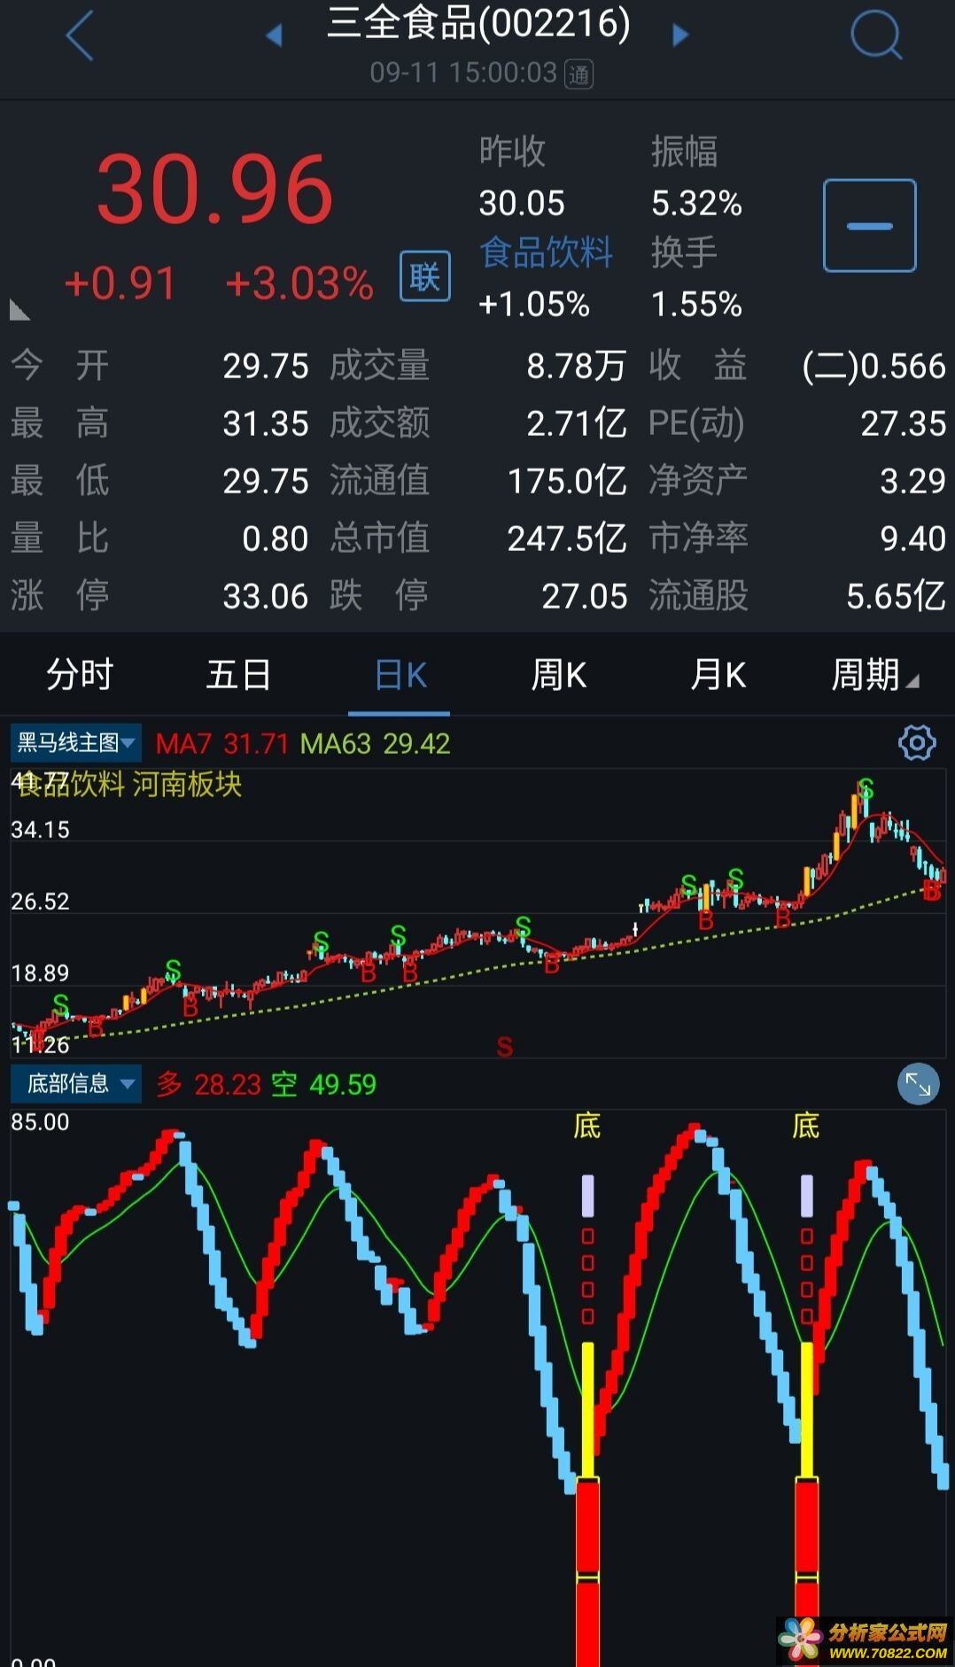
Task: Switch to next stock with right triangle
Action: coord(680,35)
